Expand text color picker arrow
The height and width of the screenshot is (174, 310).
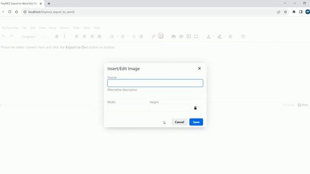click(x=214, y=37)
